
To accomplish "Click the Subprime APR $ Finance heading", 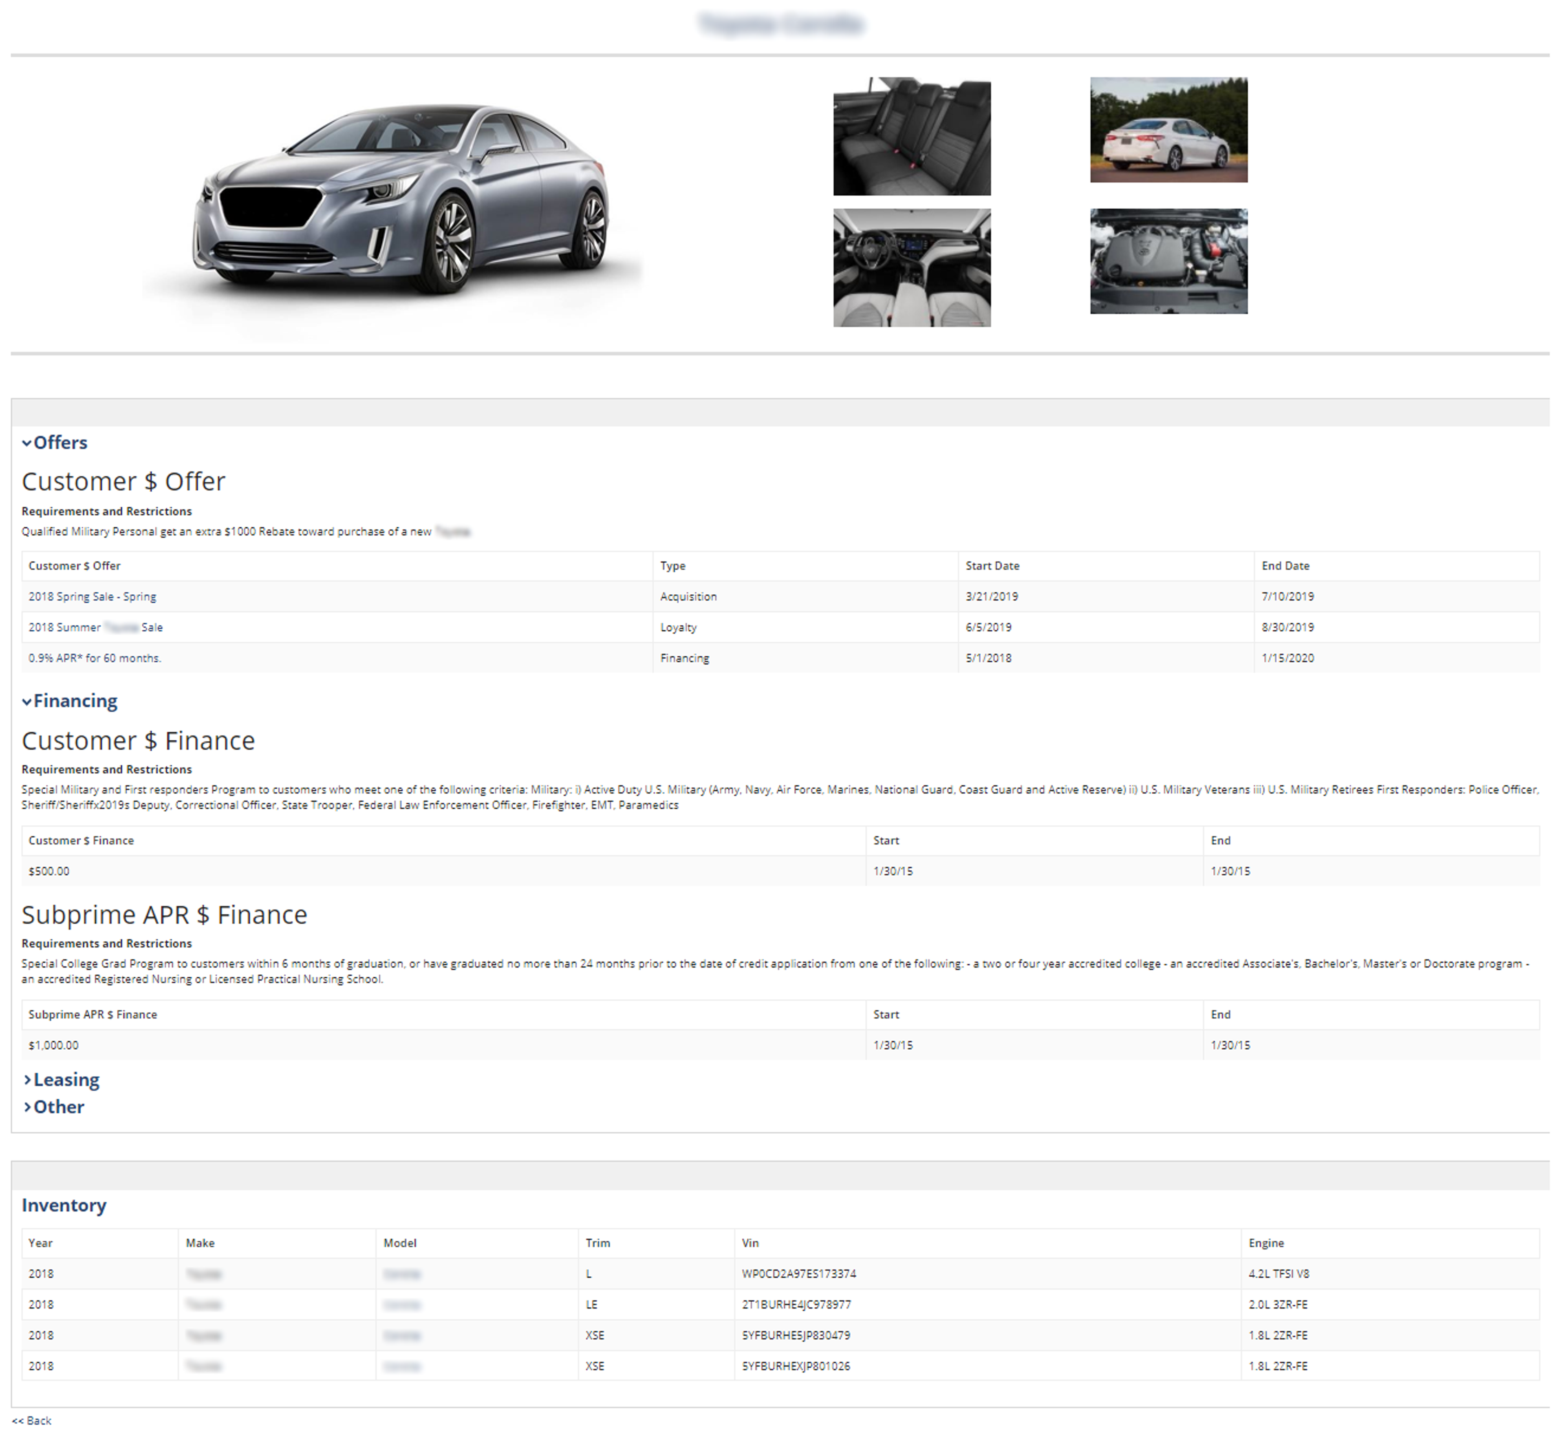I will (165, 914).
